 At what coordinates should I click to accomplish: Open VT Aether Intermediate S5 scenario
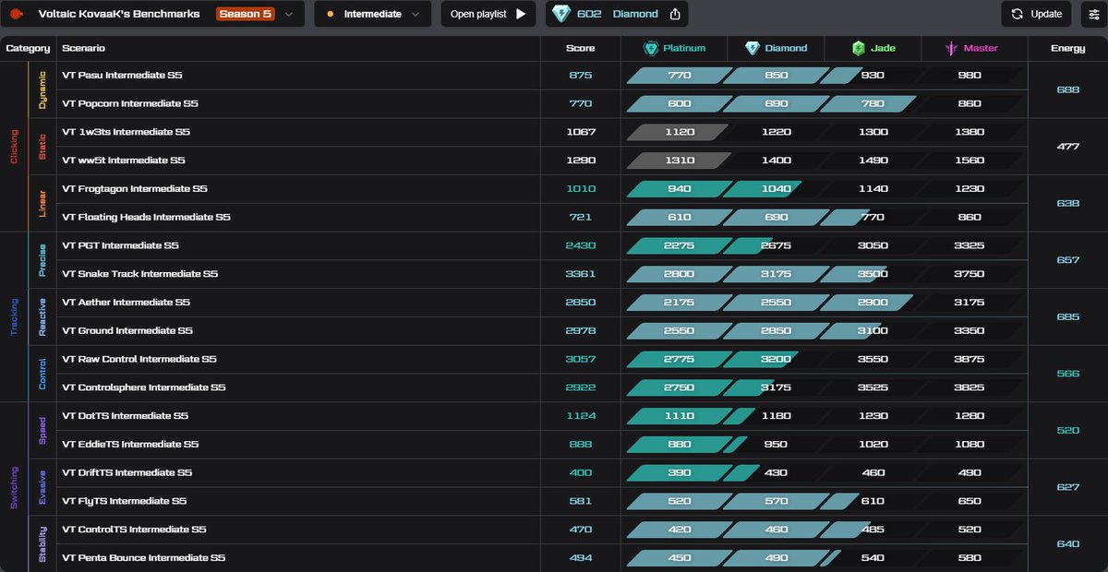click(x=126, y=303)
